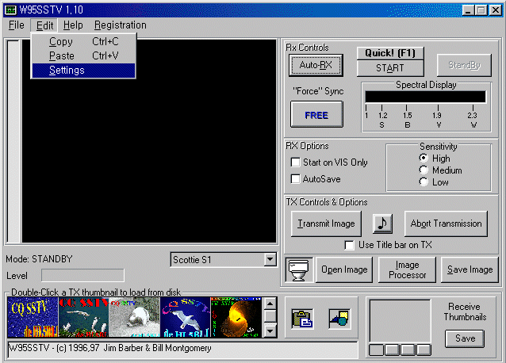This screenshot has height=363, width=506.
Task: Click the W95SSTV title bar app icon
Action: pos(10,10)
